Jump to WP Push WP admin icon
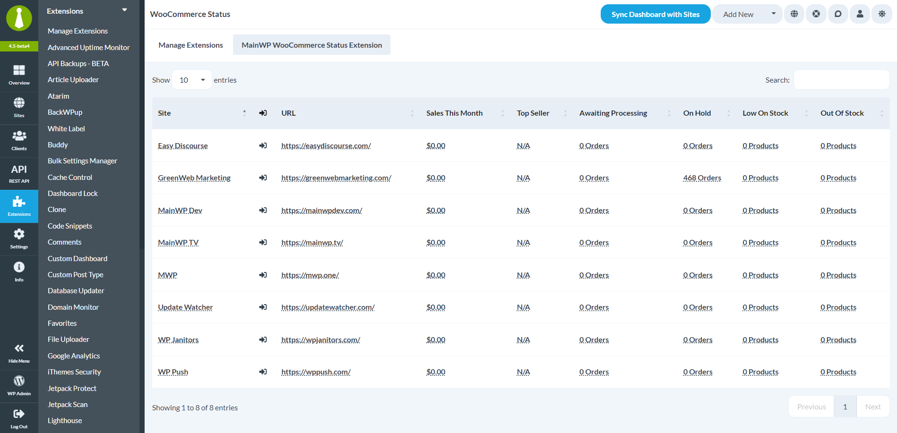This screenshot has width=897, height=433. click(x=263, y=372)
